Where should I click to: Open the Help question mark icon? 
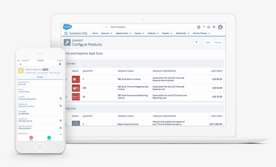[204, 27]
